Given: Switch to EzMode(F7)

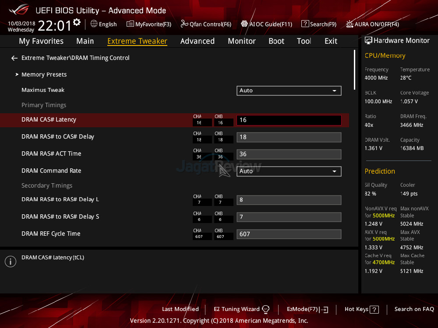Looking at the screenshot, I should coord(307,310).
